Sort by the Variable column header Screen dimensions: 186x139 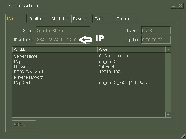point(55,50)
